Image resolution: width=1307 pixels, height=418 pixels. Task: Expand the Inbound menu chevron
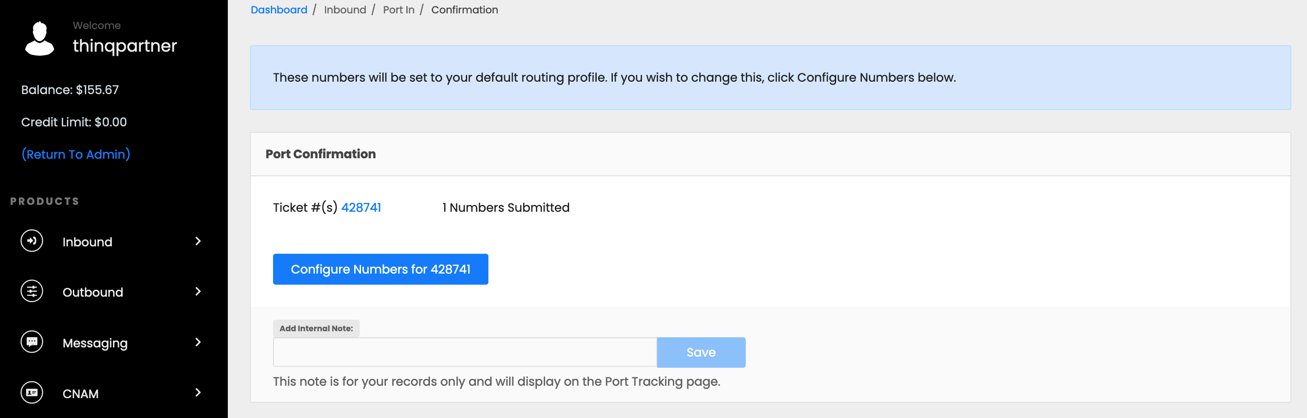pos(198,241)
